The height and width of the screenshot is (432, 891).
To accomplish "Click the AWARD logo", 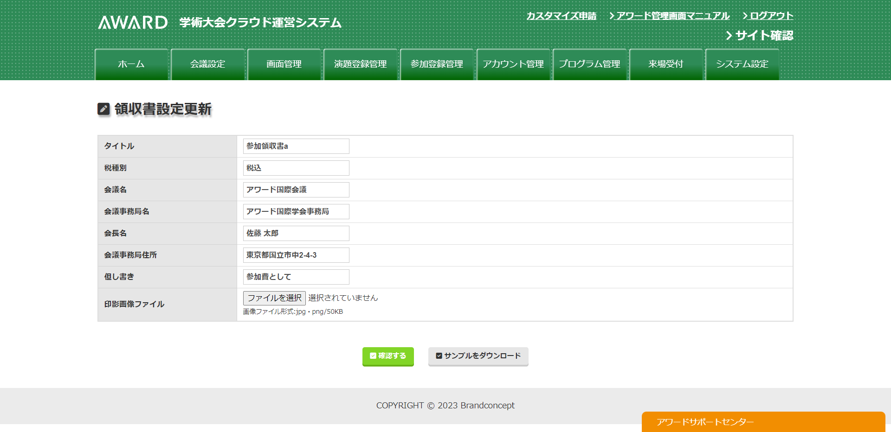I will pos(133,22).
